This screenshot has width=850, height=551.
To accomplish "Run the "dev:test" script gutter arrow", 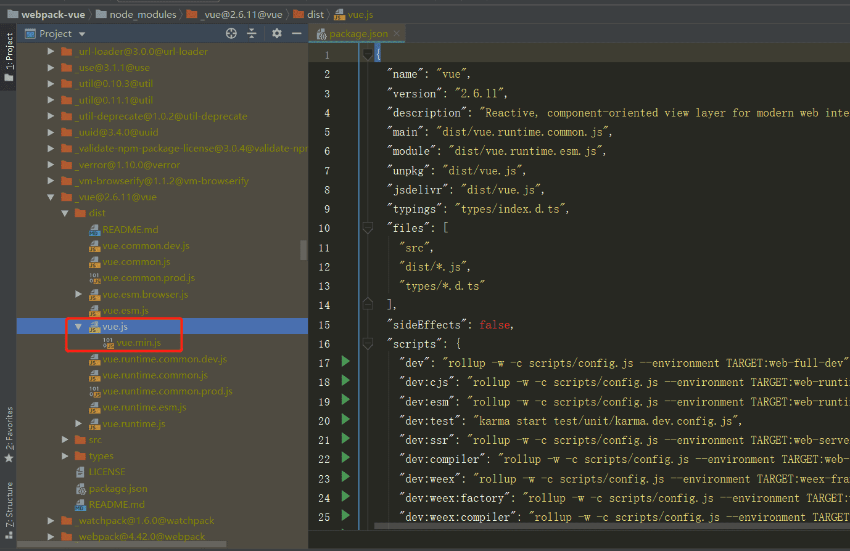I will [x=345, y=419].
